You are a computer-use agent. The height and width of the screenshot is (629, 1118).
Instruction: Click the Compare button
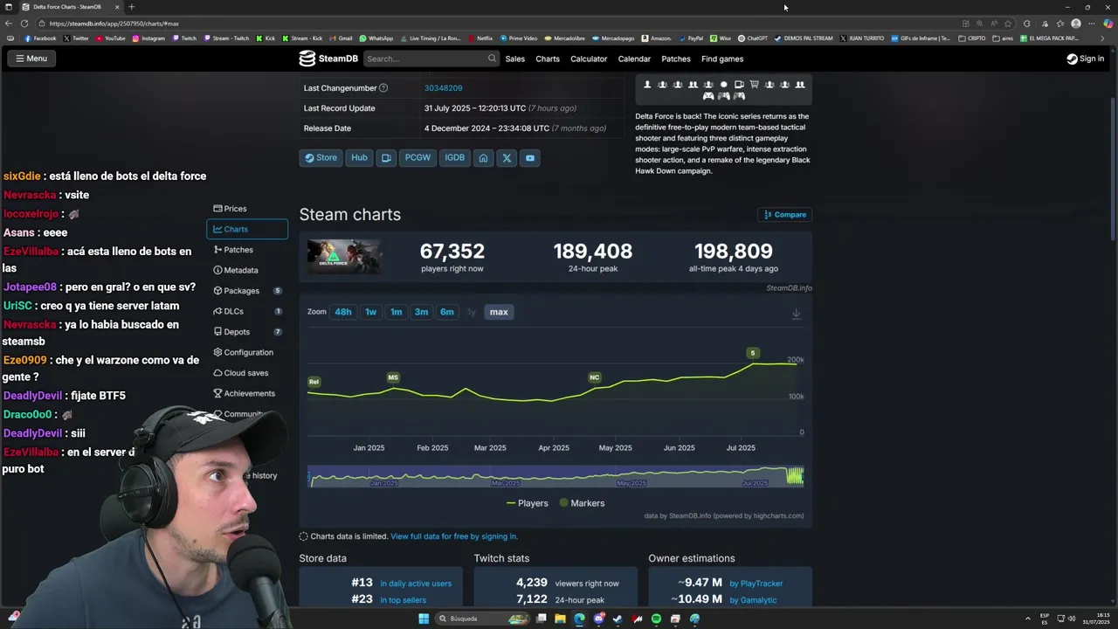pyautogui.click(x=785, y=215)
